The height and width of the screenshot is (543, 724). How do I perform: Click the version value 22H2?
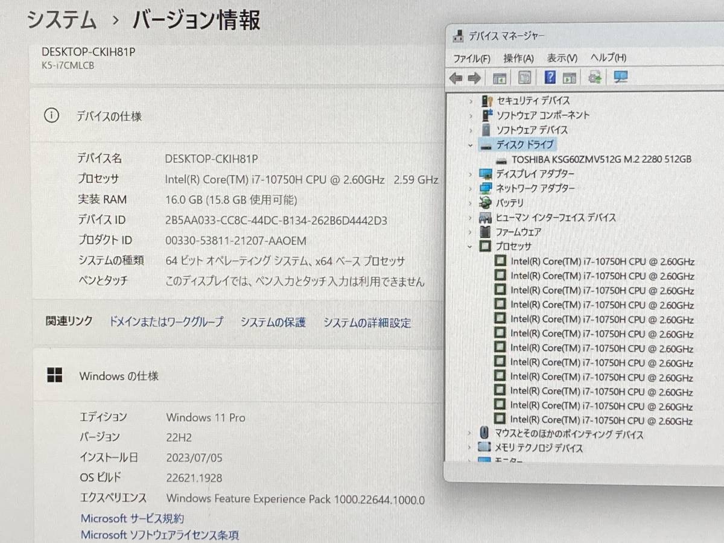click(x=180, y=437)
